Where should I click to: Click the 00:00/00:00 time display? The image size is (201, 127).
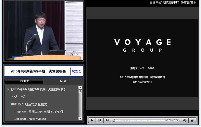(172, 120)
